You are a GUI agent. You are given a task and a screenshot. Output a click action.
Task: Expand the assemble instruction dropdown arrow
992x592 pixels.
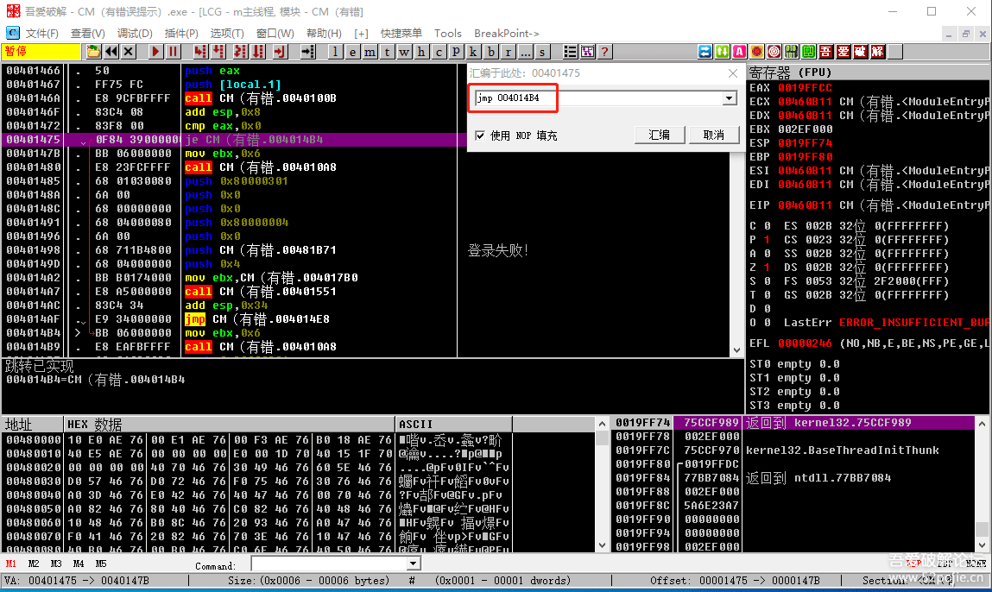730,98
